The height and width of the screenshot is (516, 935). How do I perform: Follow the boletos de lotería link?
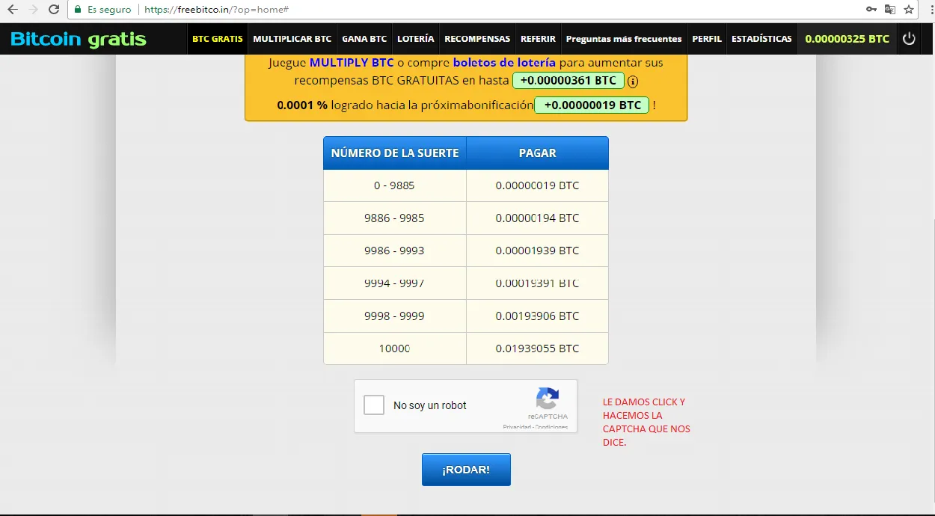pos(504,62)
